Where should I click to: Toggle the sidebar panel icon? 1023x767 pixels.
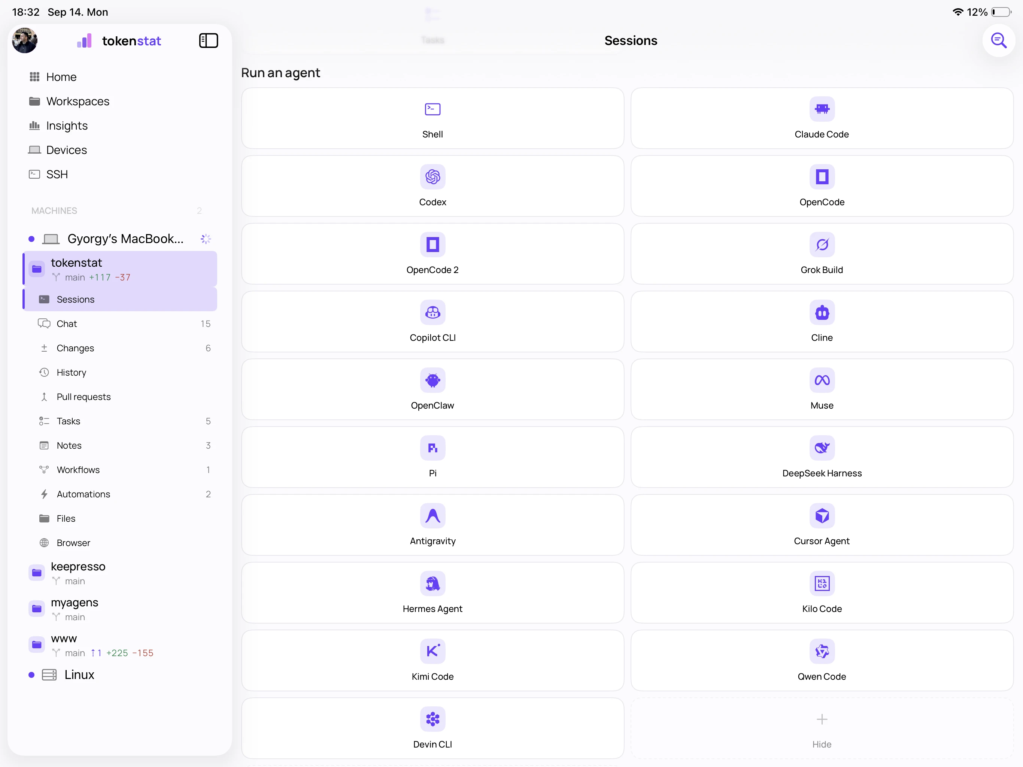pyautogui.click(x=209, y=41)
